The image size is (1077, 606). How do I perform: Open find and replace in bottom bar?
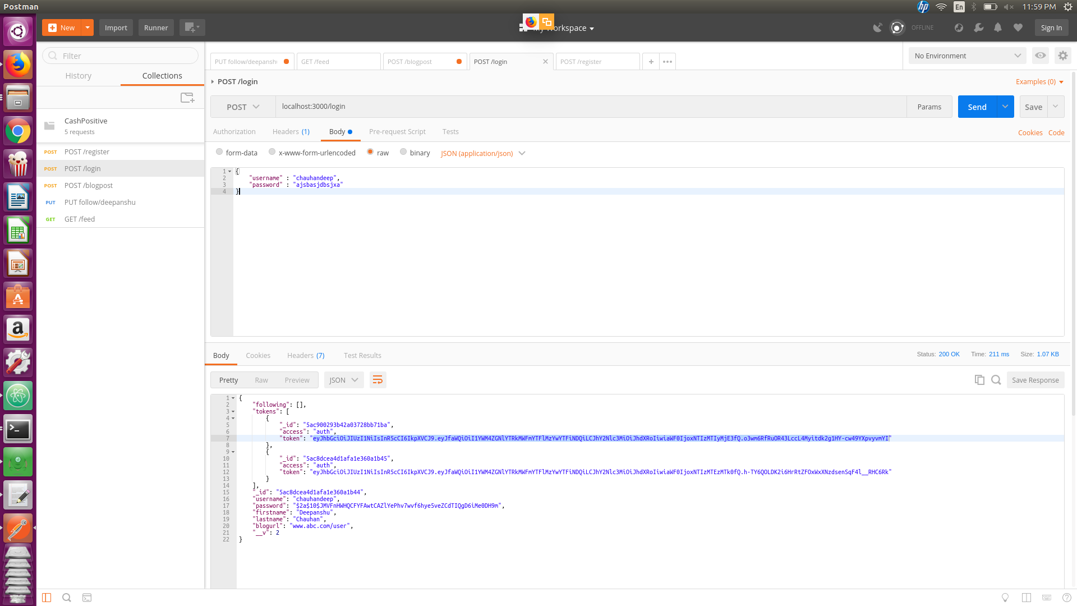click(x=67, y=598)
